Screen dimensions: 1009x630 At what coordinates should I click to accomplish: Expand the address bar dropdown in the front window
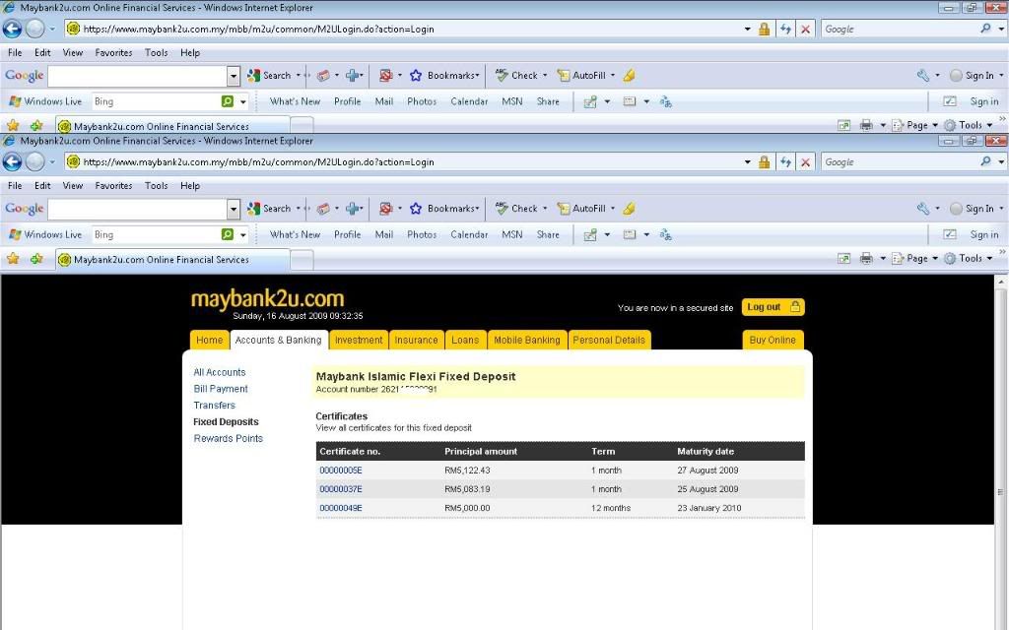pos(747,162)
